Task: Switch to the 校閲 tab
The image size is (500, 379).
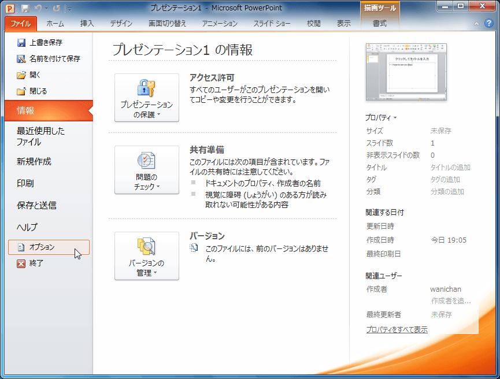Action: [x=314, y=24]
